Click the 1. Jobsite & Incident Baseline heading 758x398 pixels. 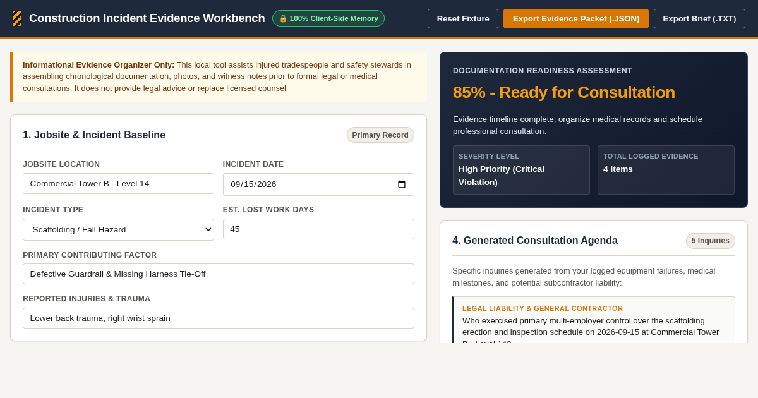tap(94, 135)
